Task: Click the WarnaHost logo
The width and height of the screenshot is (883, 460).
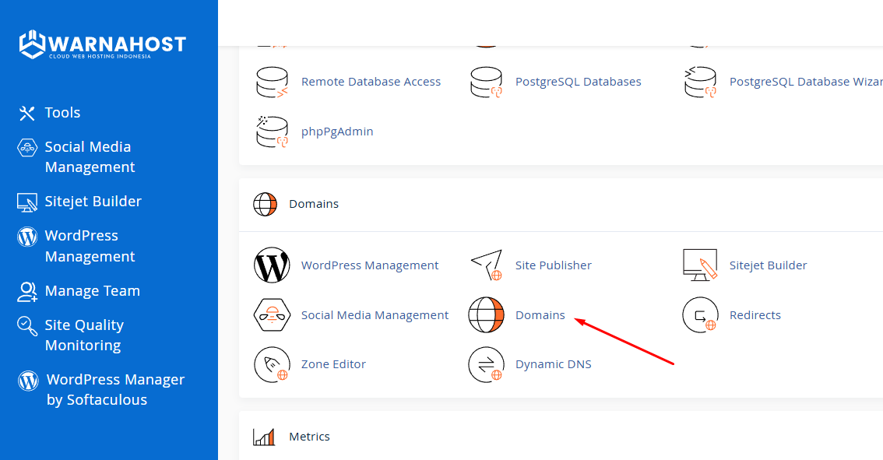Action: (x=102, y=44)
